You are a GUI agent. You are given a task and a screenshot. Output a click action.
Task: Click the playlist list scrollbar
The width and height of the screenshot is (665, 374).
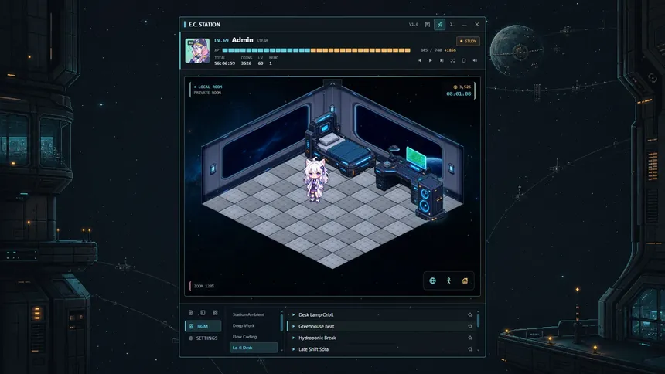(x=281, y=322)
